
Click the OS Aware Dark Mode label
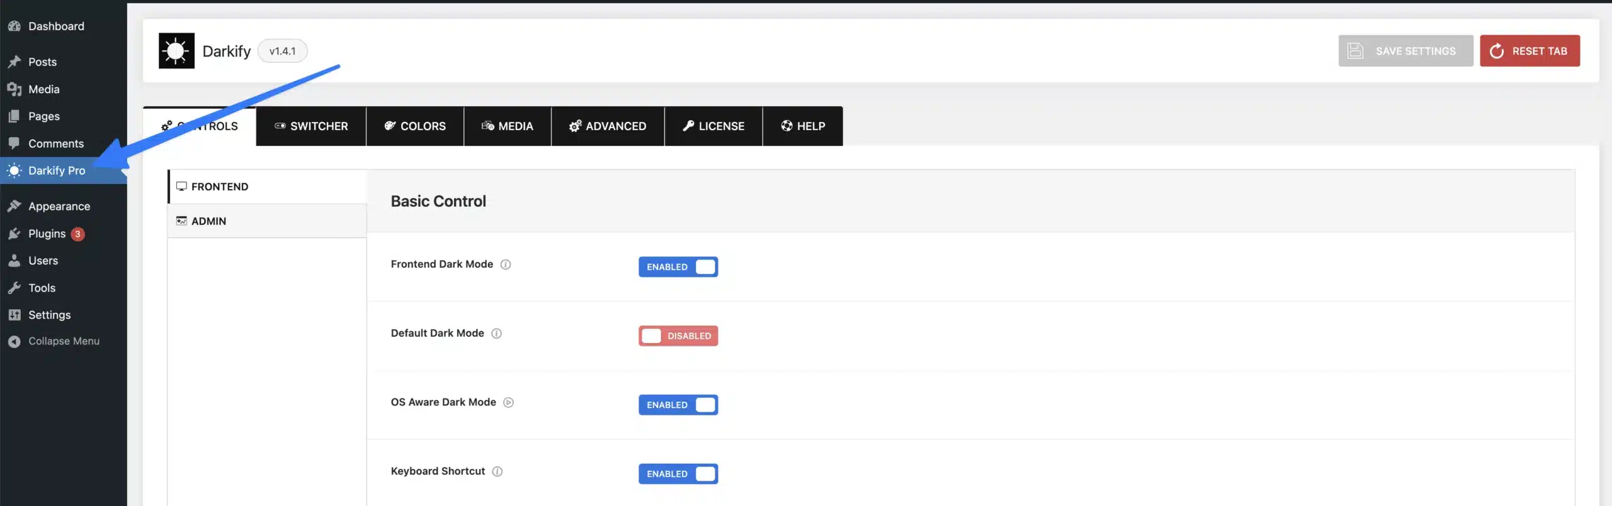[x=443, y=402]
